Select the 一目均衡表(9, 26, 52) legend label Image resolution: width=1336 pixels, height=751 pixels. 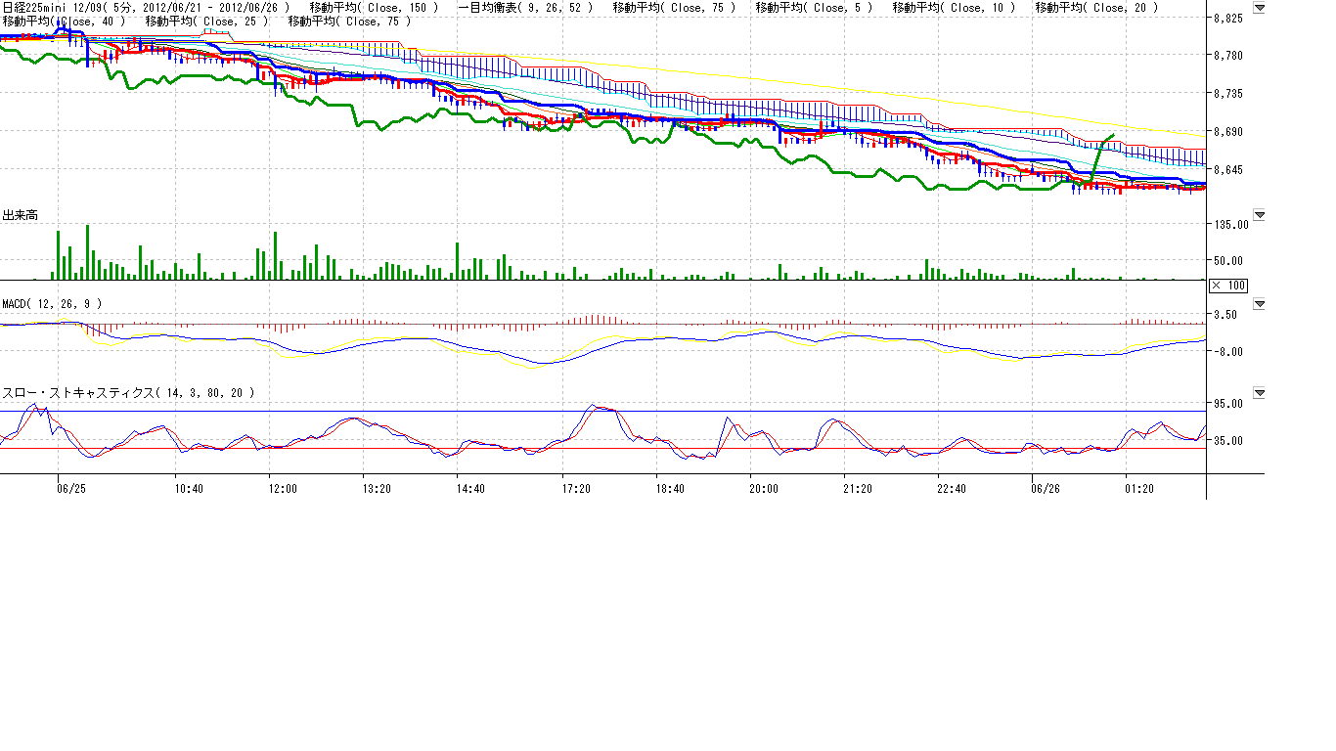pyautogui.click(x=525, y=8)
